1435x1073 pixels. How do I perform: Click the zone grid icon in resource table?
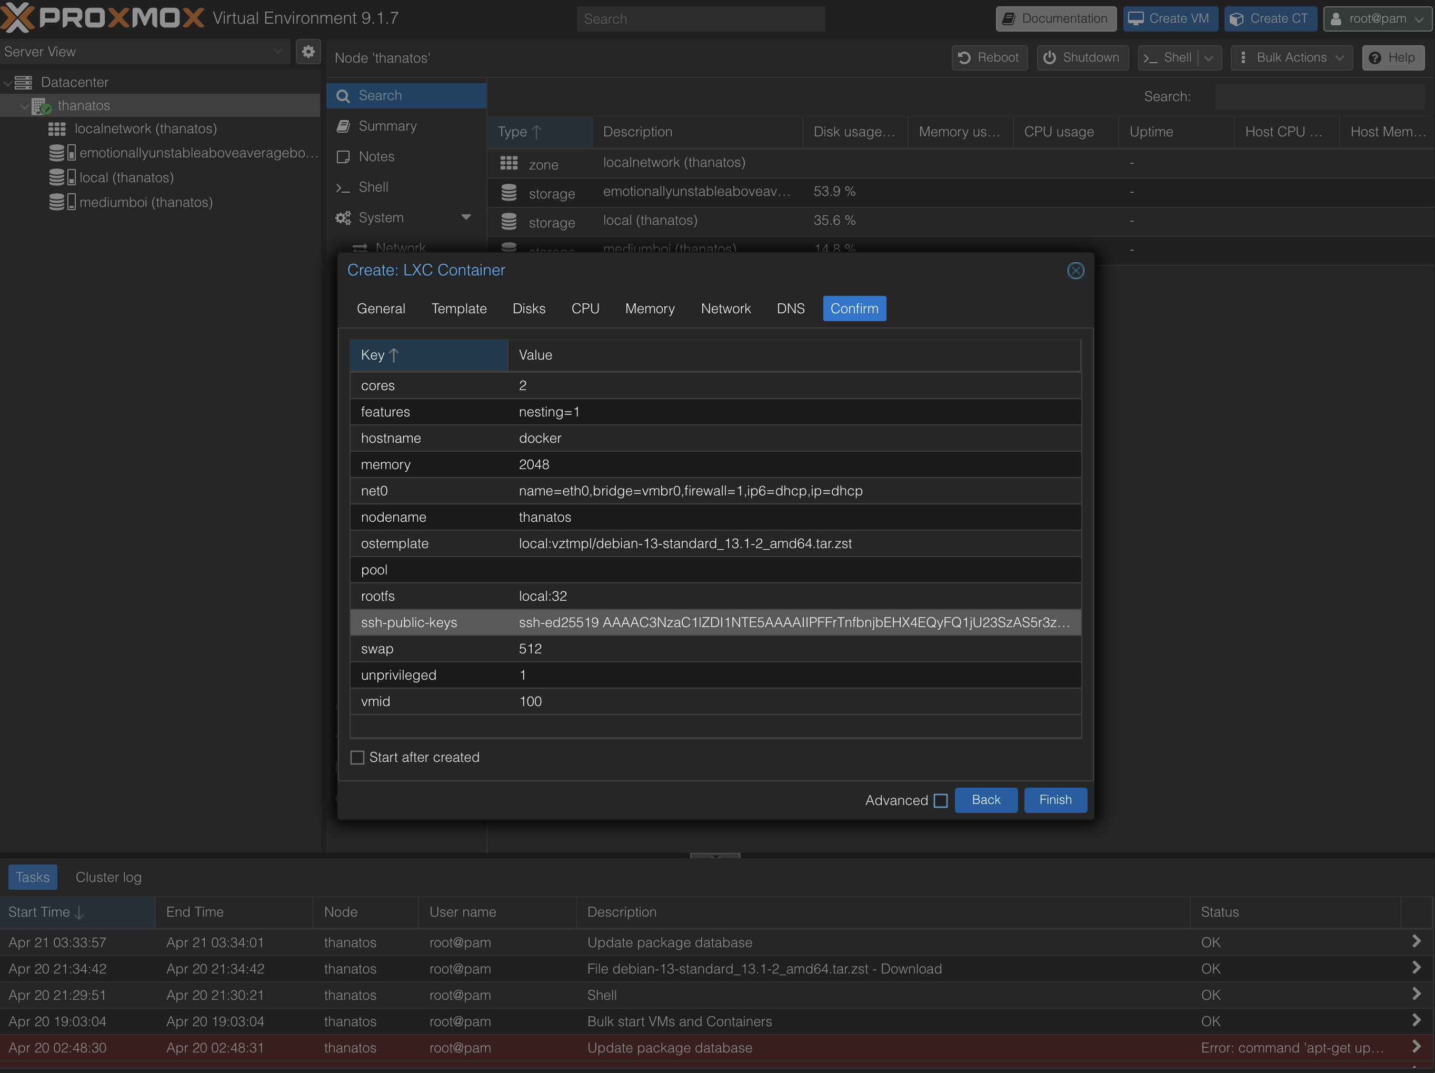pos(509,163)
